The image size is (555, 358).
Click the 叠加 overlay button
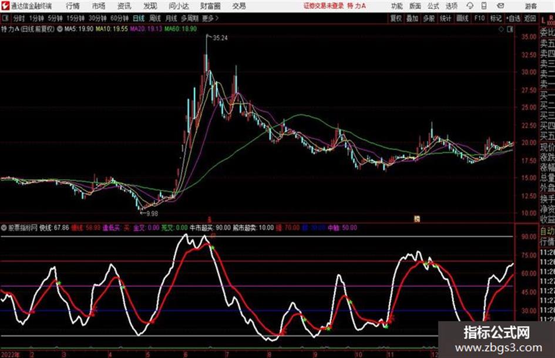(412, 18)
